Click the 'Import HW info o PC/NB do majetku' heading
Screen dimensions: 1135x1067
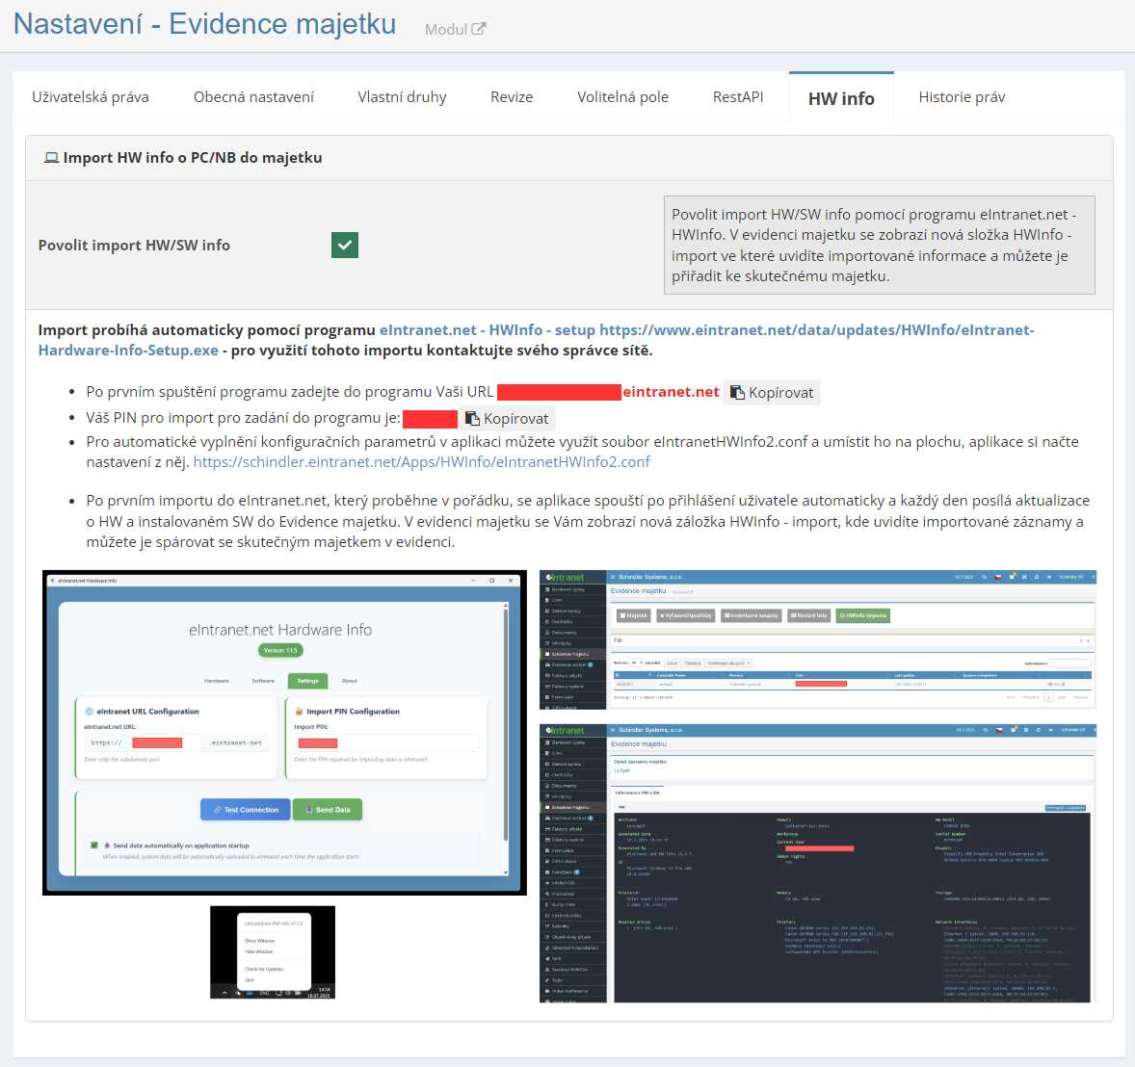pos(193,158)
